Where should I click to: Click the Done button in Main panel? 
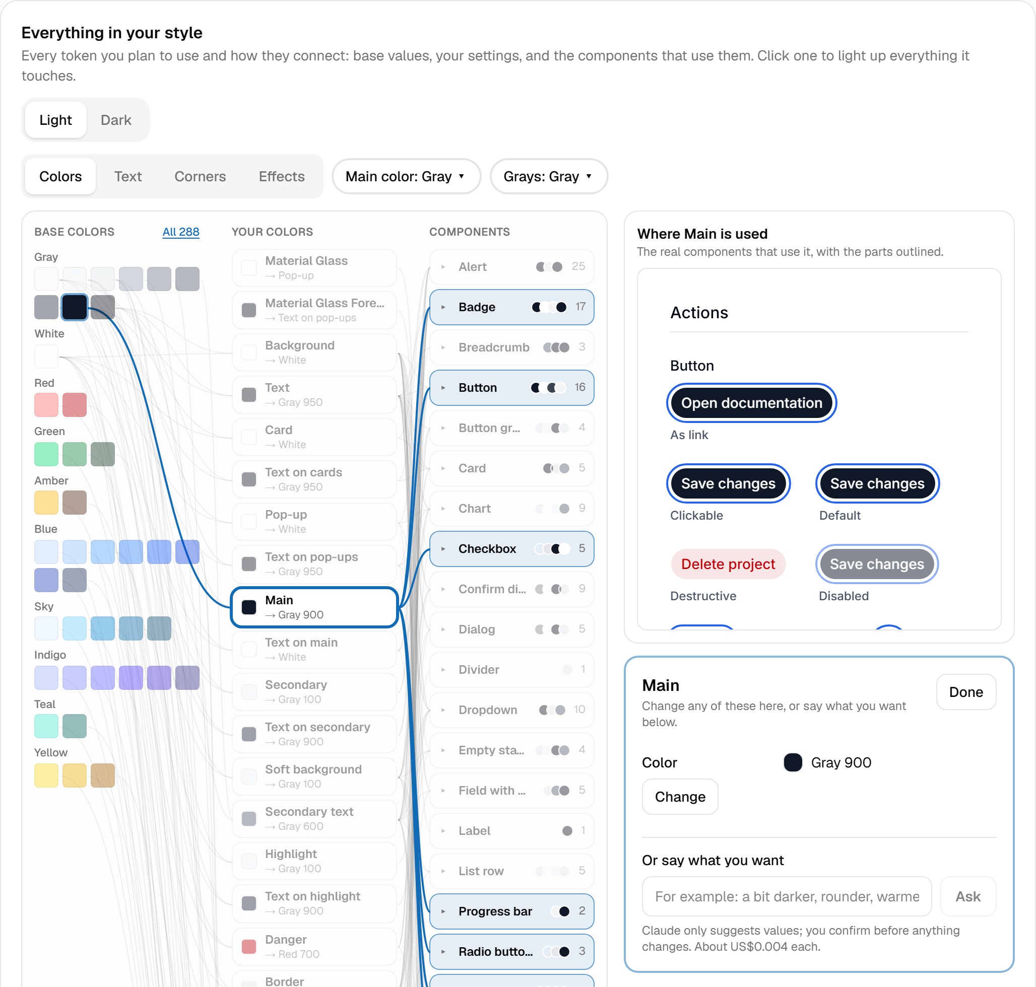966,692
